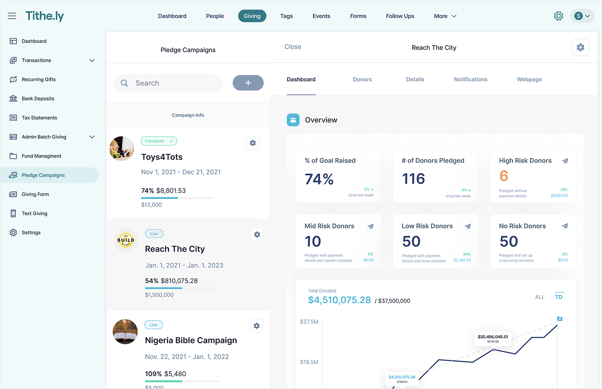Image resolution: width=602 pixels, height=389 pixels.
Task: Switch to the Donors tab
Action: [362, 79]
